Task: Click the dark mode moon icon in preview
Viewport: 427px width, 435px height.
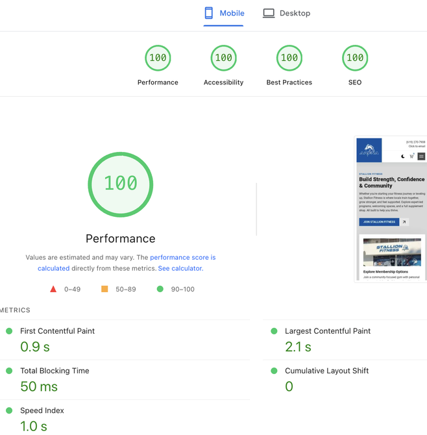Action: coord(403,156)
